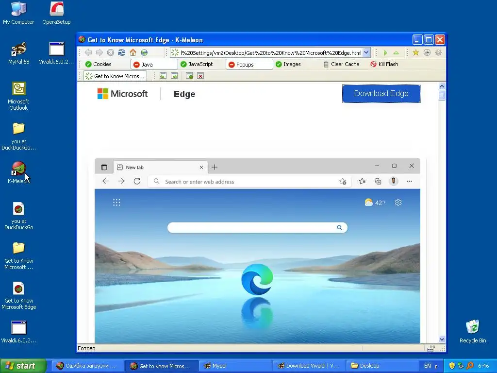
Task: Reload the page with the Reload icon
Action: (122, 52)
